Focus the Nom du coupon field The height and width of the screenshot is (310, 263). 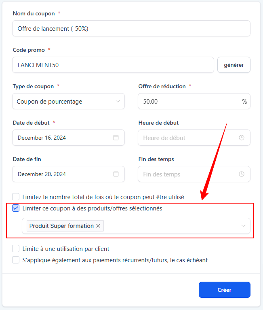pyautogui.click(x=131, y=29)
